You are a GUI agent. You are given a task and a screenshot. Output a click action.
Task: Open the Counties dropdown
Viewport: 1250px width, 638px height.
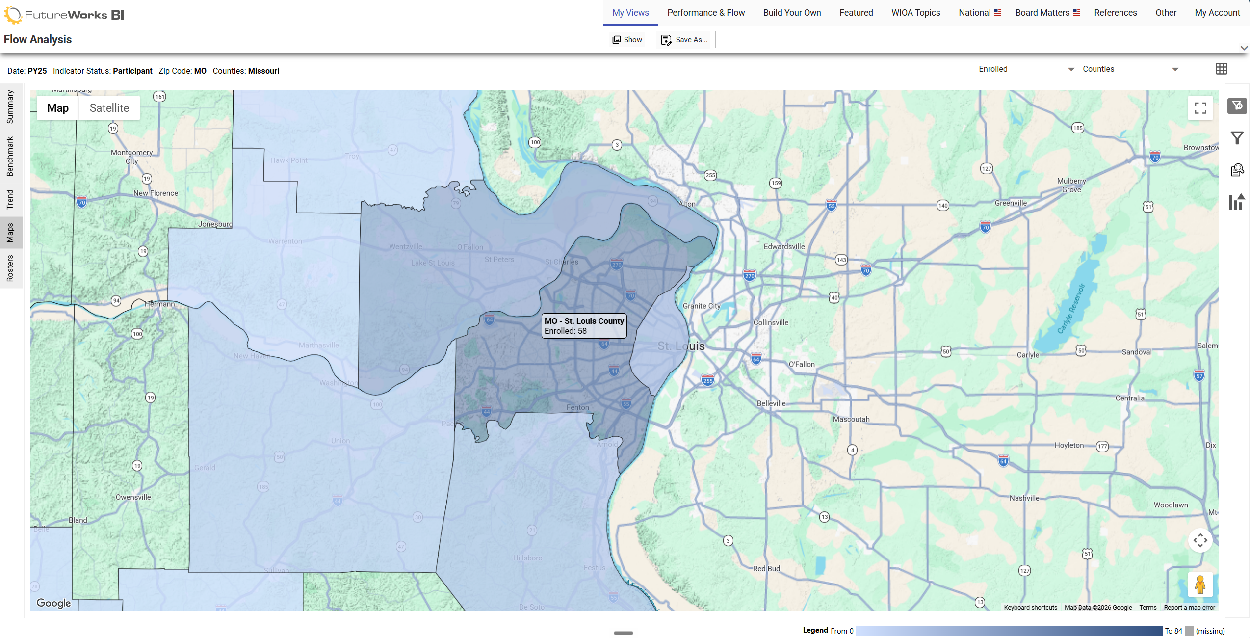1131,69
